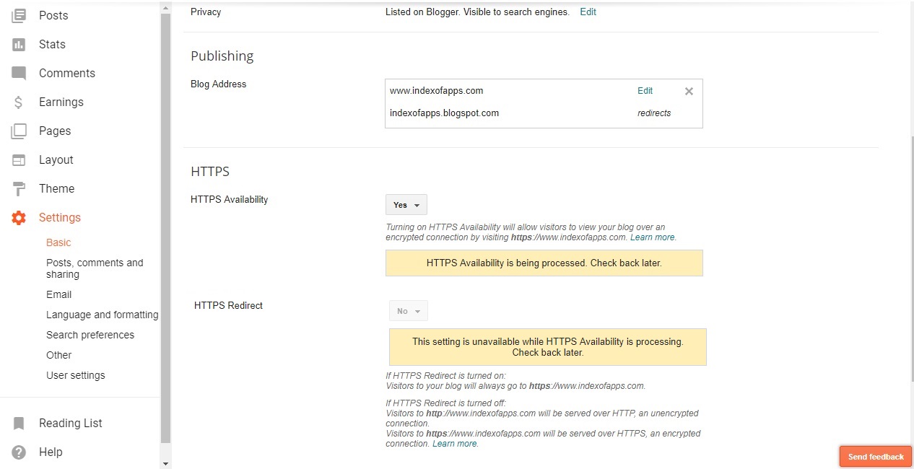Click the Earnings dollar sign icon
Image resolution: width=914 pixels, height=469 pixels.
[x=19, y=102]
